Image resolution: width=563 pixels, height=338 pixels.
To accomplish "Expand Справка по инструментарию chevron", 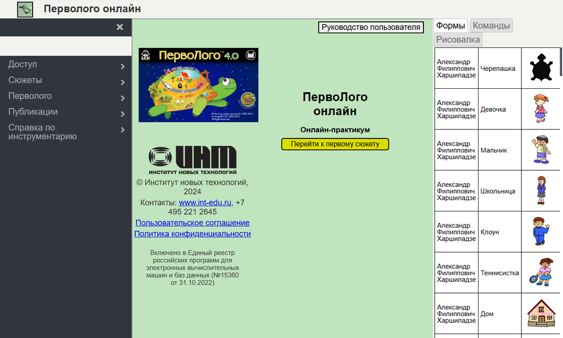I will coord(122,129).
